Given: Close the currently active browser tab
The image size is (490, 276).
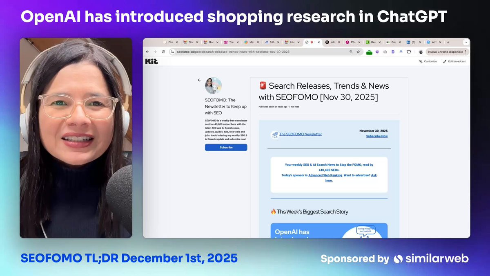Looking at the screenshot, I should (318, 42).
